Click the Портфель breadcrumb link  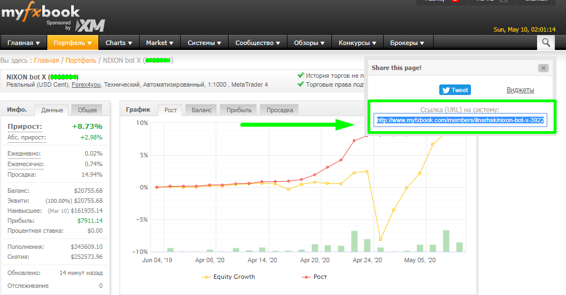coord(81,60)
